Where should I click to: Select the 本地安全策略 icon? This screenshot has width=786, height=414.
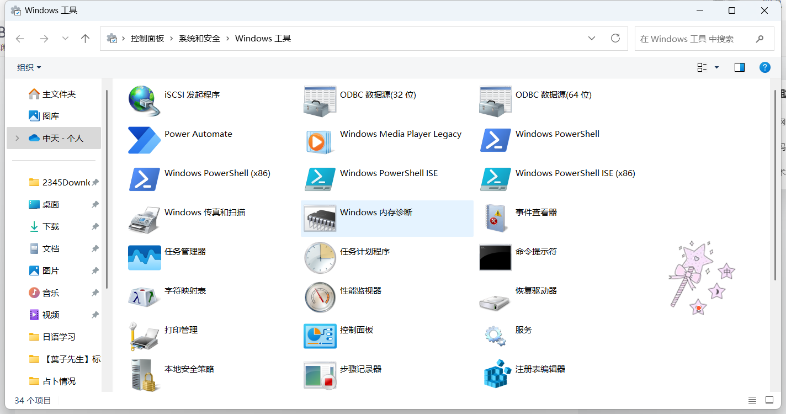pyautogui.click(x=145, y=375)
